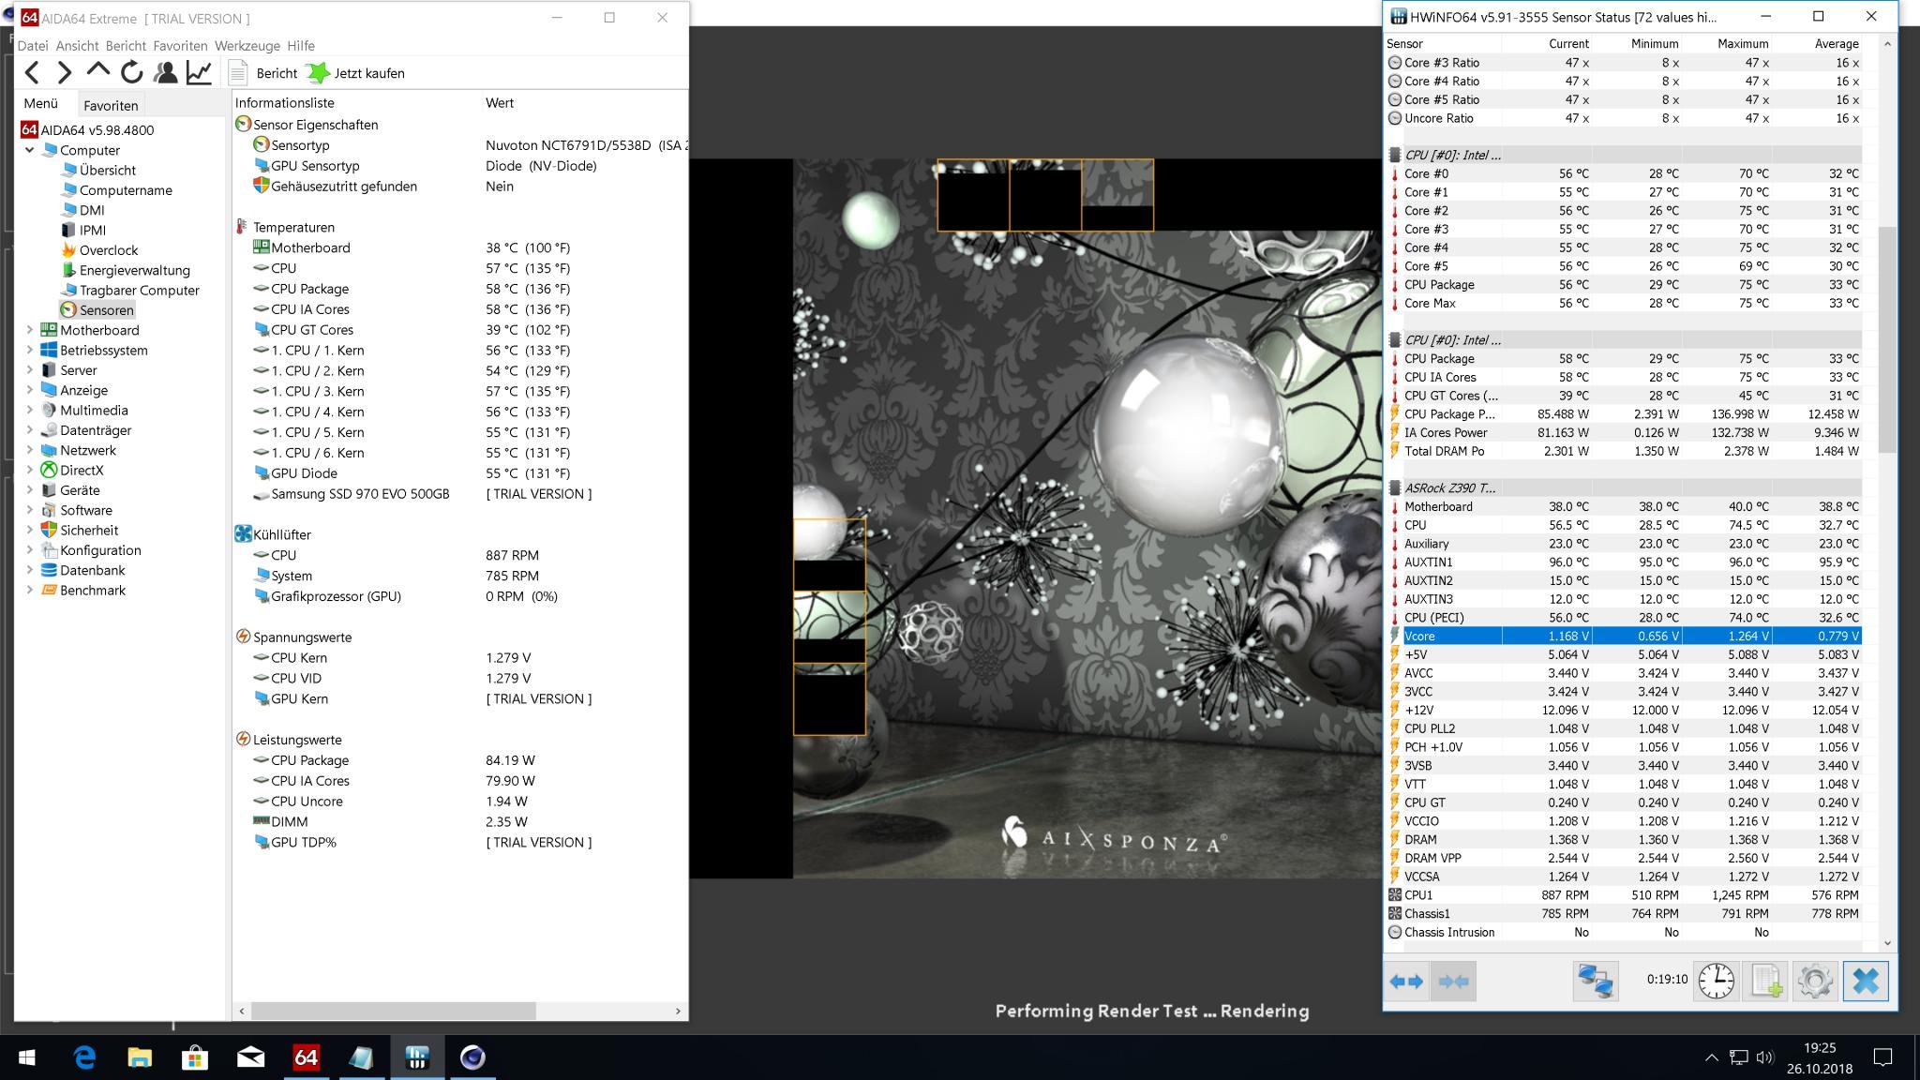
Task: Click HWiNFO reset clock icon
Action: (x=1716, y=981)
